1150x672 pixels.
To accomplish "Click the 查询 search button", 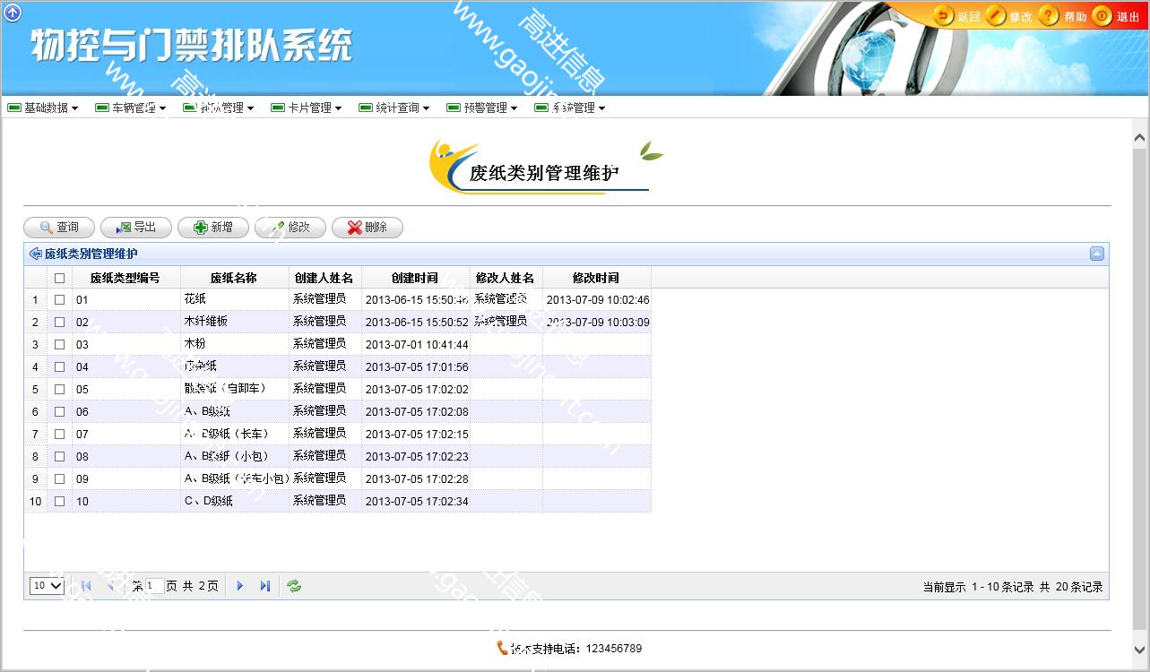I will 59,228.
